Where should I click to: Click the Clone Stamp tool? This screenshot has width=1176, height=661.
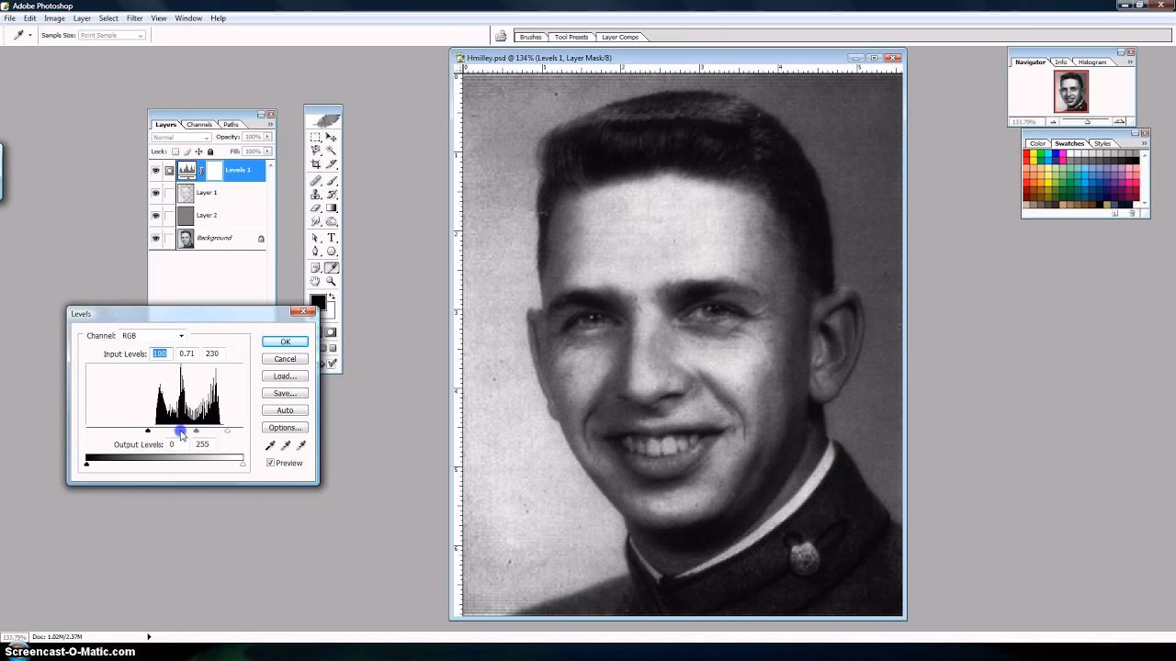tap(315, 194)
